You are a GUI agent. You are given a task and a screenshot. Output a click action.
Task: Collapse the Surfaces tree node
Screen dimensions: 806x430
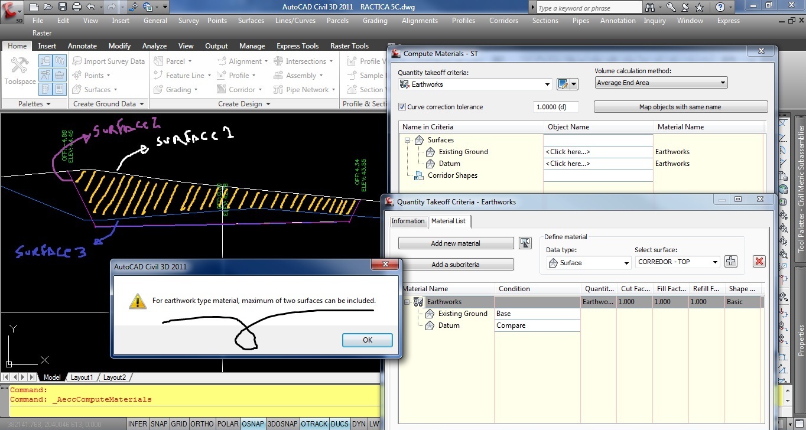(407, 140)
